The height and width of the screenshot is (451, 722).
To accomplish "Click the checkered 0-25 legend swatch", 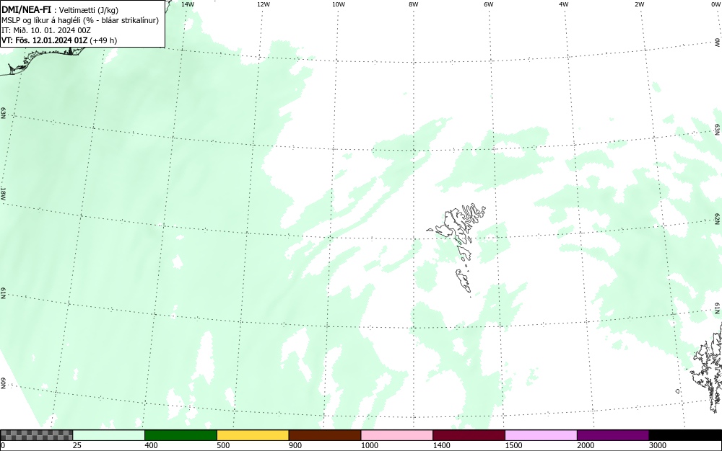I will (36, 435).
